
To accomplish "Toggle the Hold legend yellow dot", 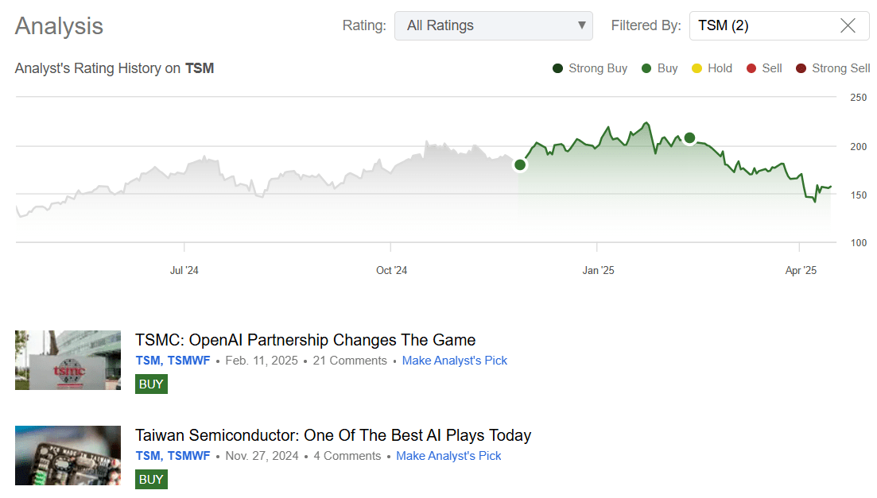I will (697, 68).
